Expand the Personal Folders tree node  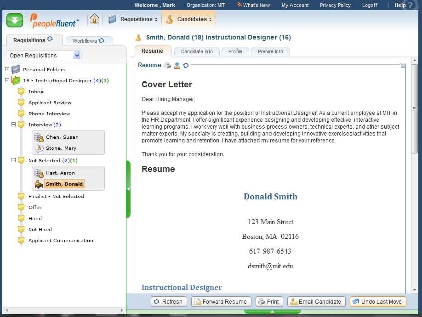(7, 69)
